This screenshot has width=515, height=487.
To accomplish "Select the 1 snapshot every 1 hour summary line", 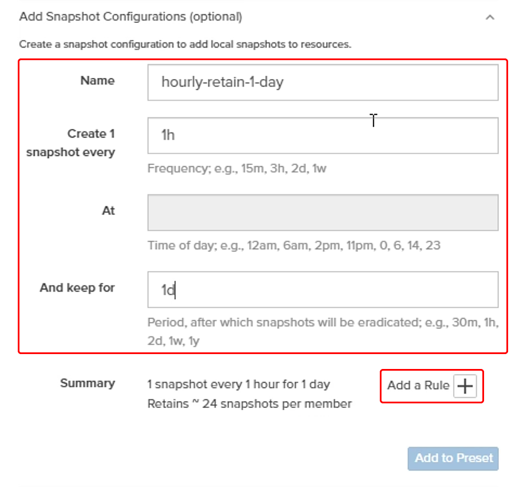I will (239, 384).
